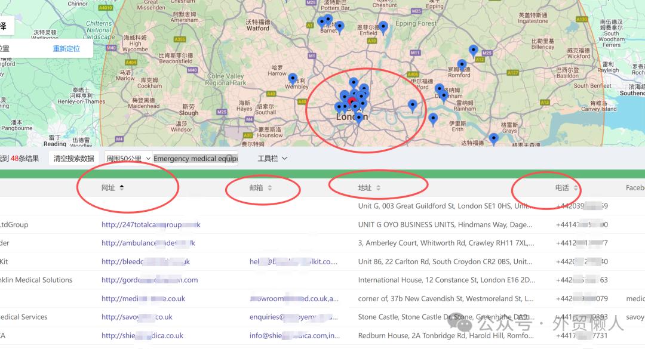Click the Emergency medical equipment search field
Image resolution: width=645 pixels, height=349 pixels.
(x=195, y=159)
